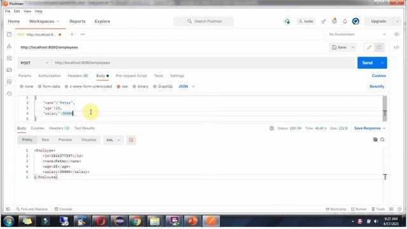Open the code snippet icon
The width and height of the screenshot is (407, 229).
(396, 47)
